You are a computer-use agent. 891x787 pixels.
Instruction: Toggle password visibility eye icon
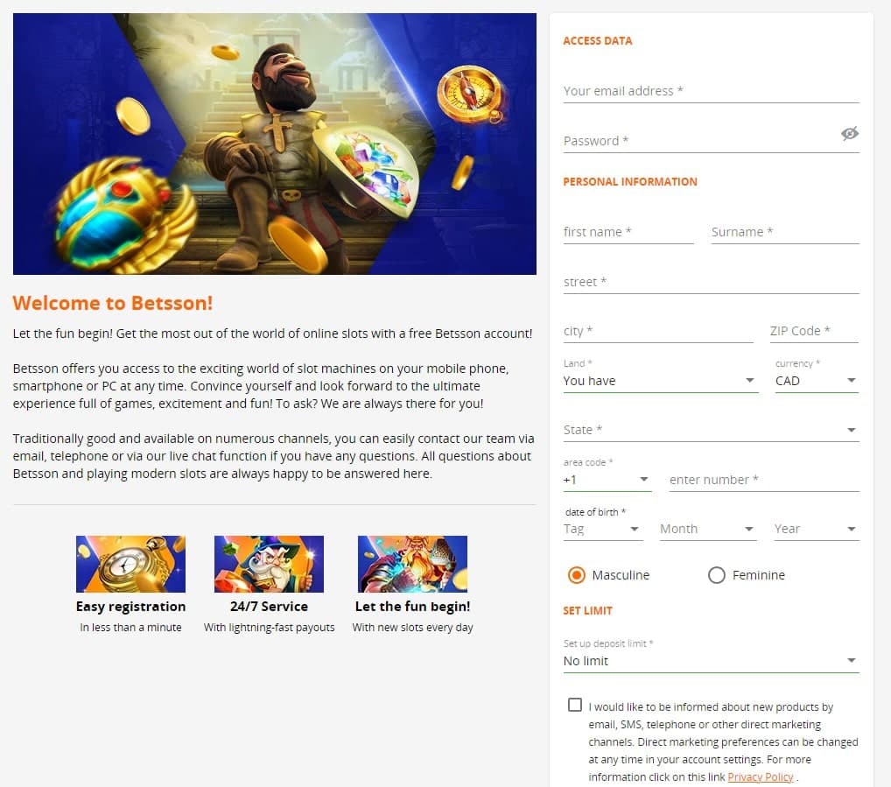click(x=850, y=134)
